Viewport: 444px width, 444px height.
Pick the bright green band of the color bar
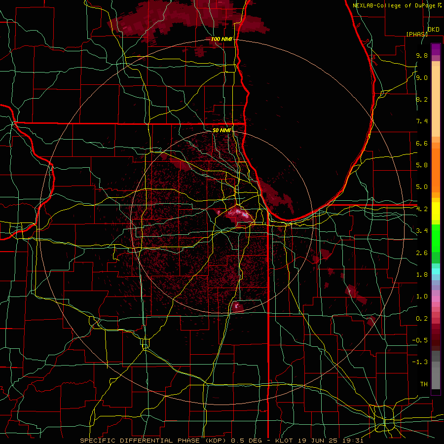click(436, 239)
